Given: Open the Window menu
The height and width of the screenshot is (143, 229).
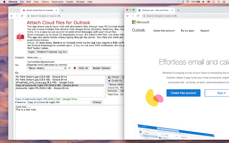Looking at the screenshot, I should pyautogui.click(x=80, y=2).
